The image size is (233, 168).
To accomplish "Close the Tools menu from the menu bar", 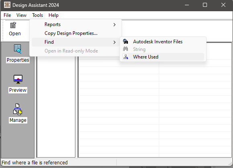I will (x=37, y=15).
